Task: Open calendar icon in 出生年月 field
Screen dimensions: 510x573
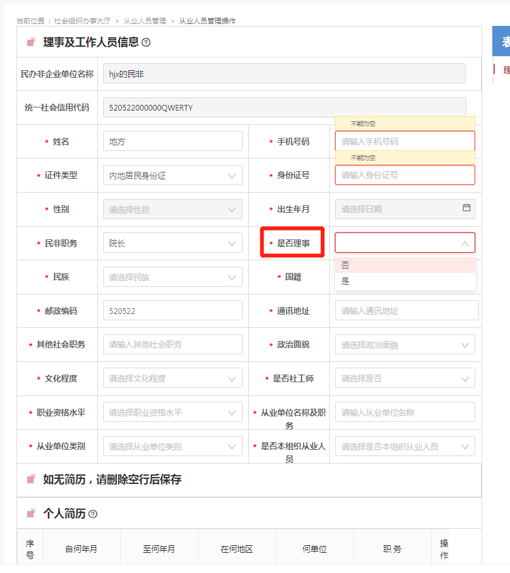Action: coord(466,208)
